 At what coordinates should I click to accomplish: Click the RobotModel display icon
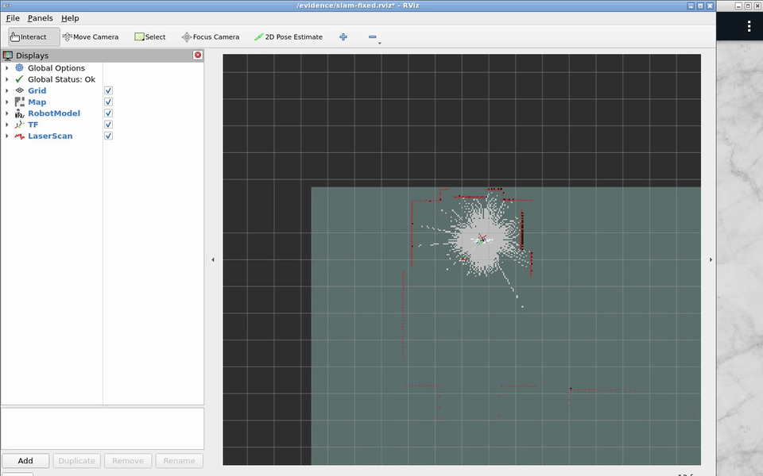[x=19, y=113]
